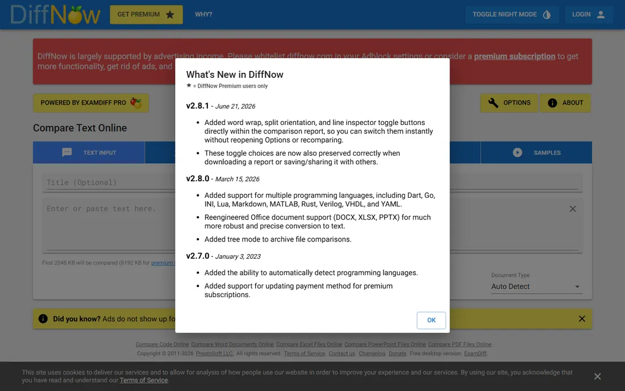The height and width of the screenshot is (391, 625).
Task: Open the Changelog link
Action: pos(372,353)
